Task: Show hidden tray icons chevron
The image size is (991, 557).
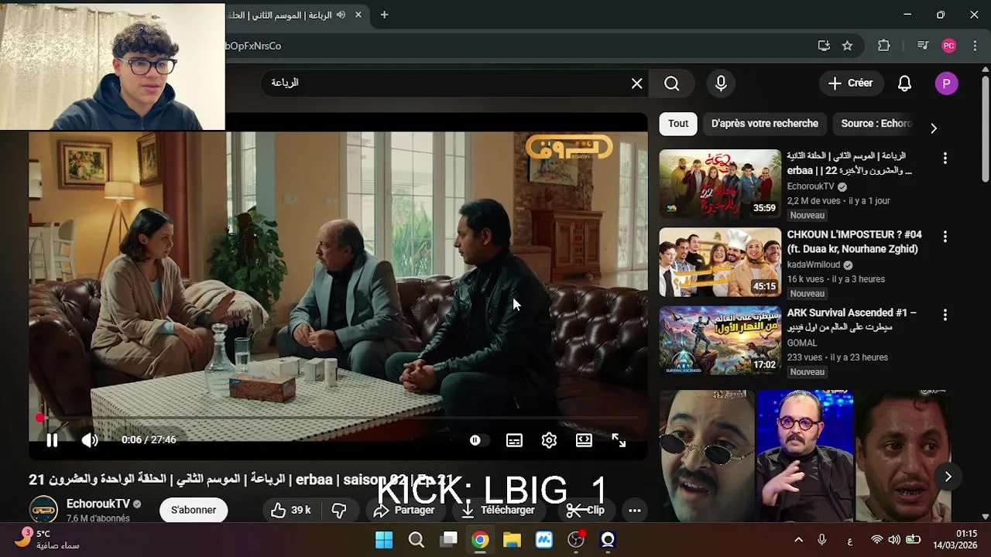Action: pyautogui.click(x=799, y=540)
